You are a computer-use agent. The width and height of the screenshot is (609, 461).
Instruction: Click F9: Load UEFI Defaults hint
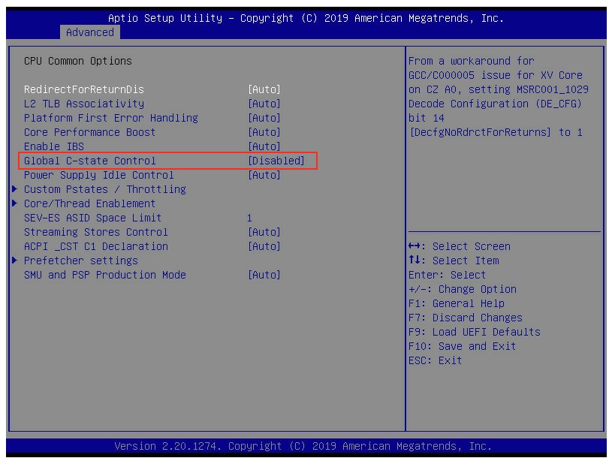[475, 332]
